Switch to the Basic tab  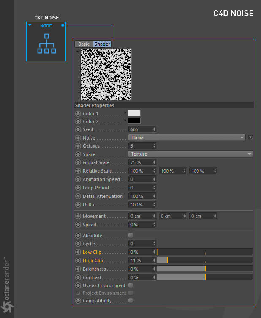click(x=84, y=44)
